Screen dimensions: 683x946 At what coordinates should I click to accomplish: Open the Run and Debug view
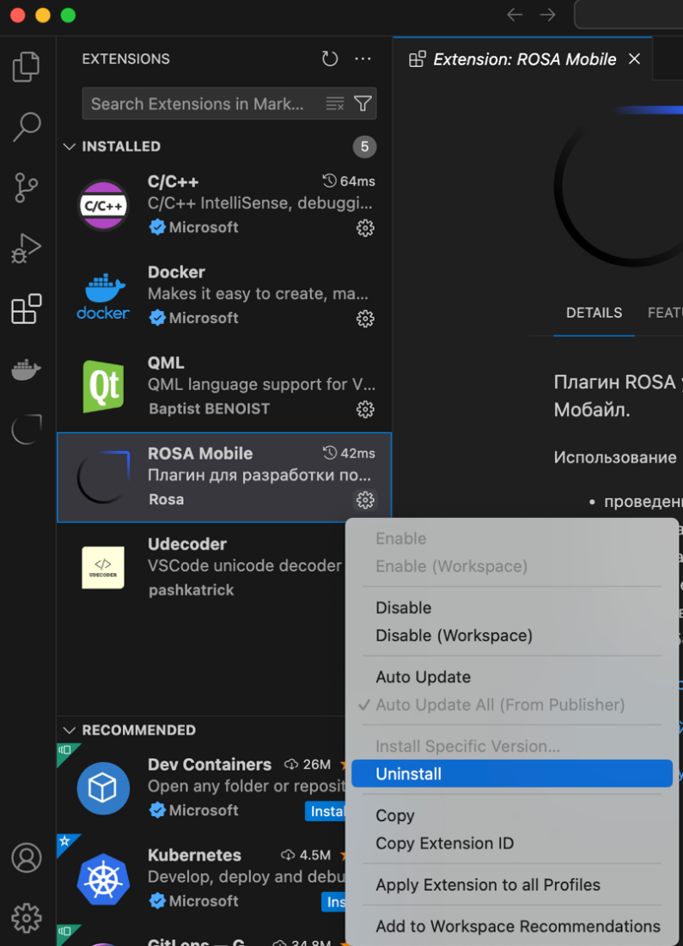click(x=27, y=248)
